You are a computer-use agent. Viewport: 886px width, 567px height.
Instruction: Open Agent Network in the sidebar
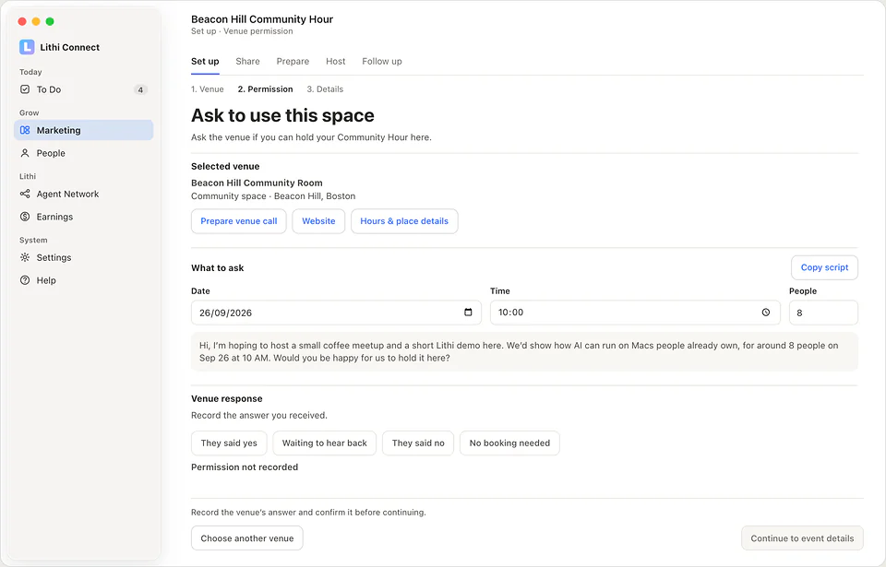point(84,194)
